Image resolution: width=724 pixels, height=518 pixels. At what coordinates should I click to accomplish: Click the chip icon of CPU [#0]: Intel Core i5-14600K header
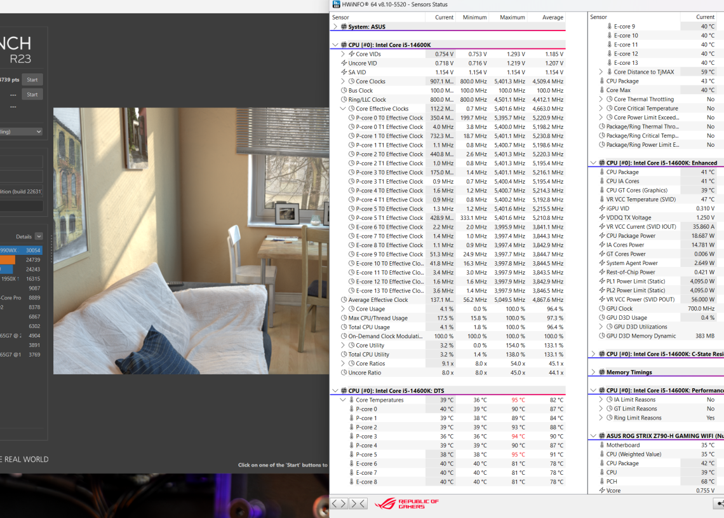point(344,45)
